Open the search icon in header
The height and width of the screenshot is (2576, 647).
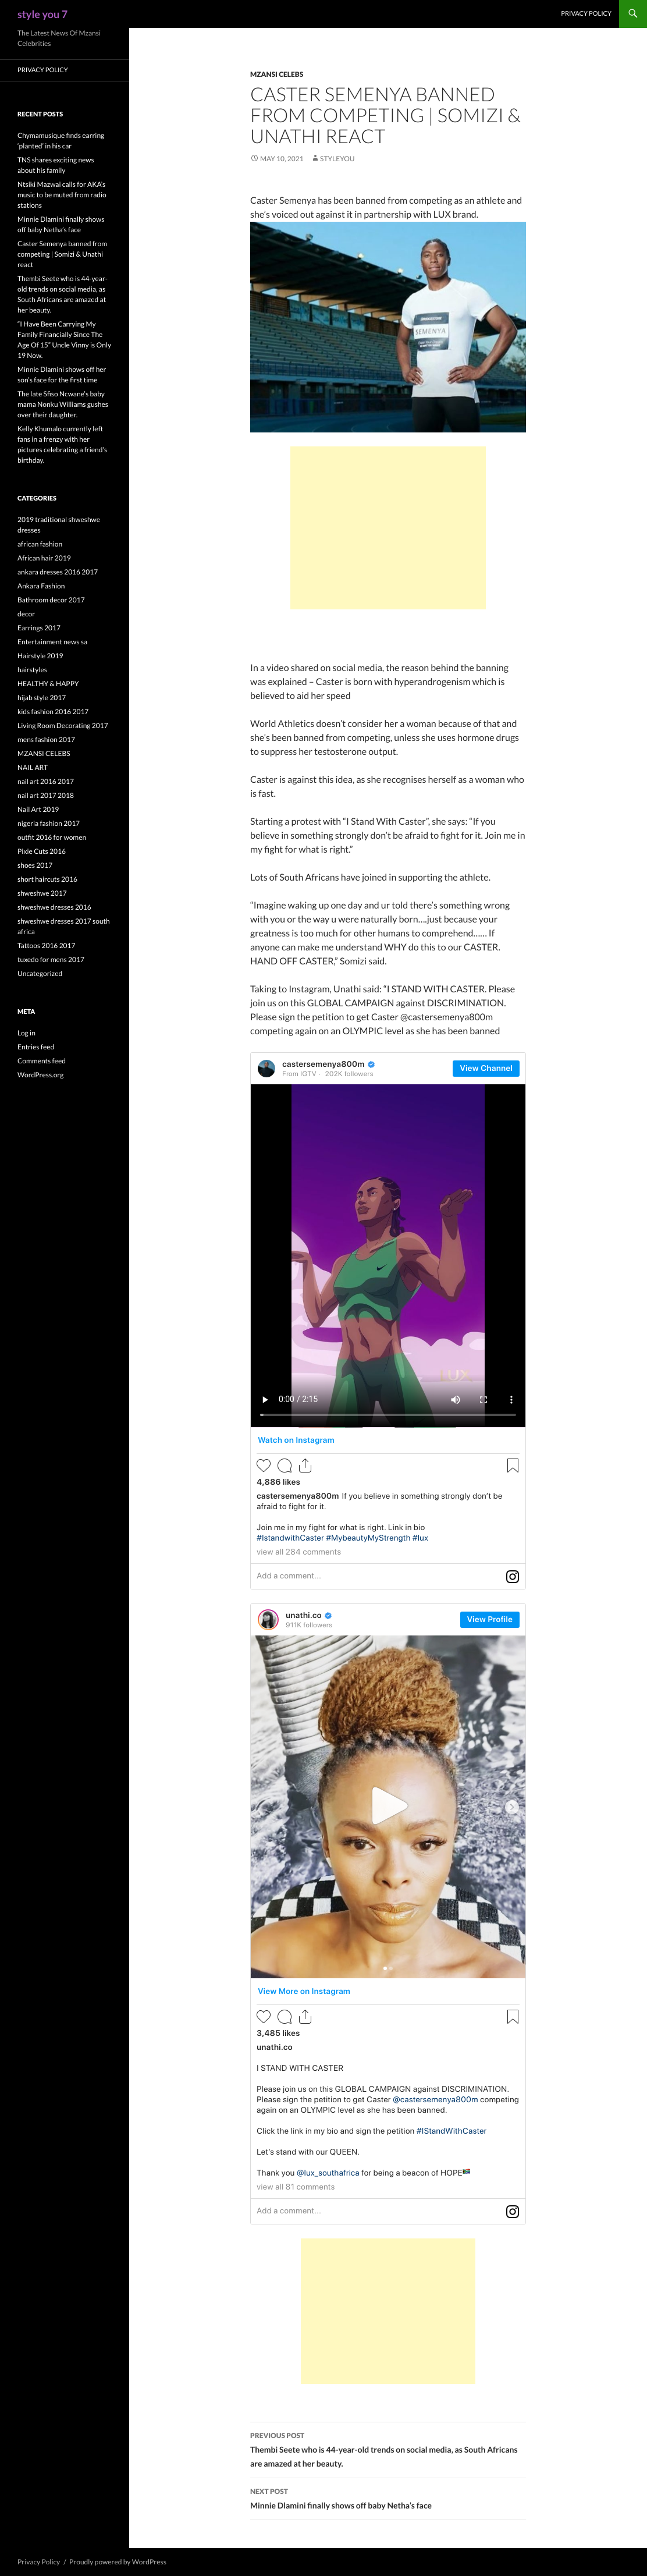tap(633, 13)
